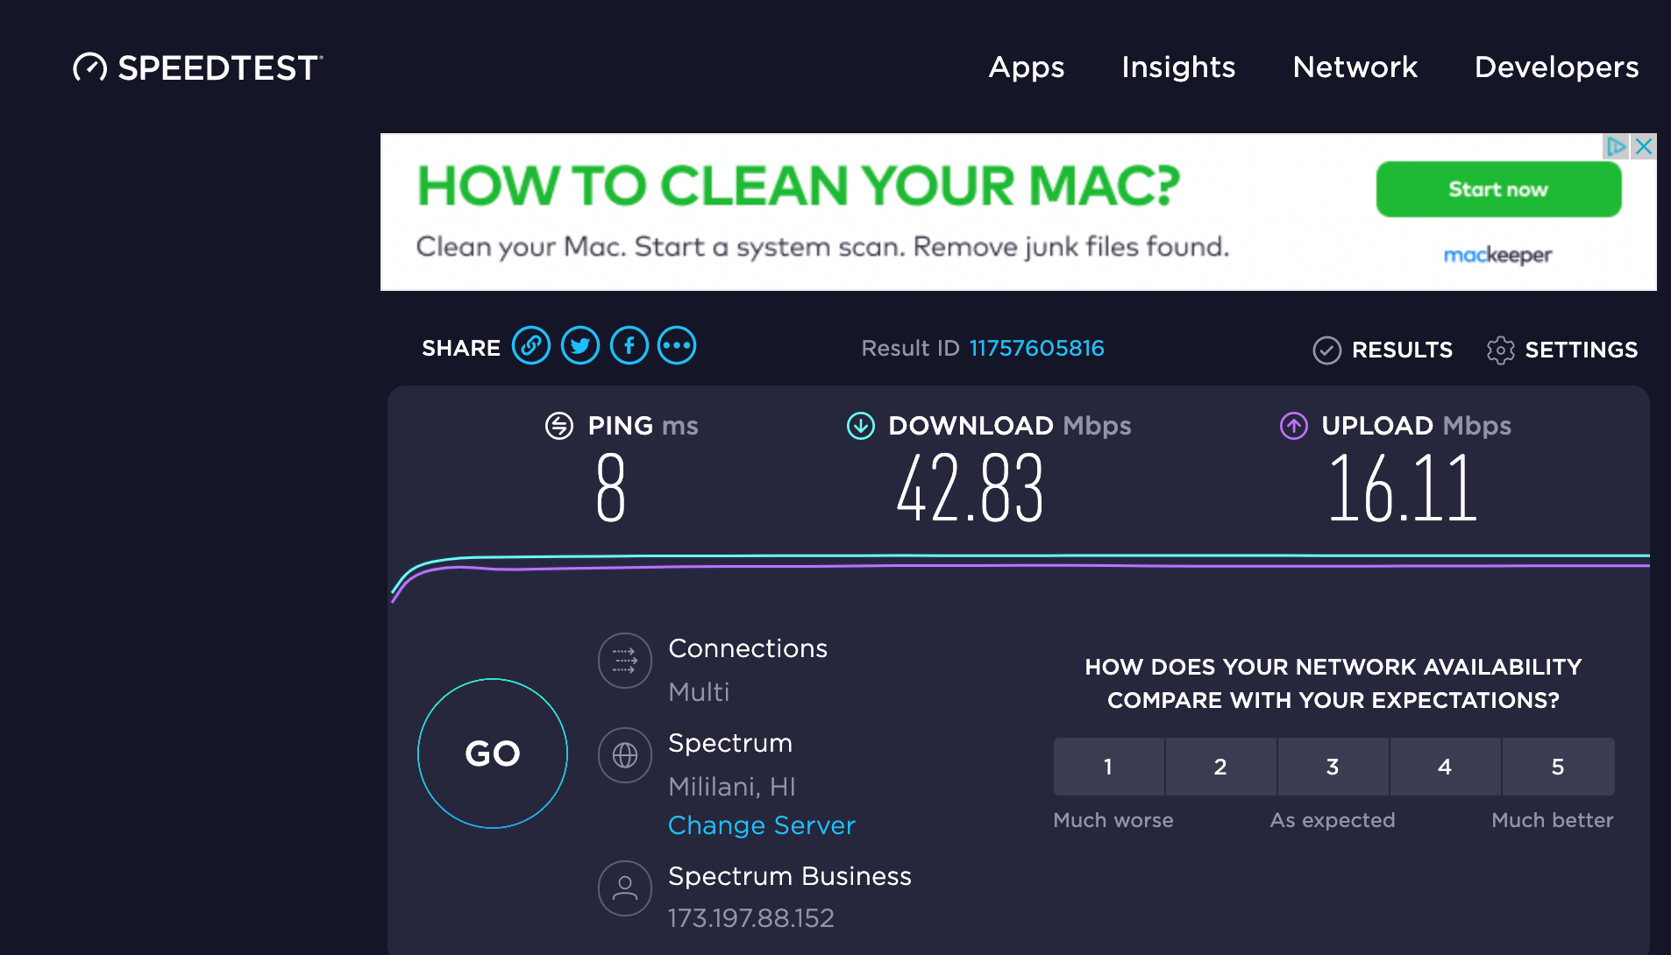This screenshot has width=1671, height=955.
Task: Open the Insights menu item
Action: 1177,67
